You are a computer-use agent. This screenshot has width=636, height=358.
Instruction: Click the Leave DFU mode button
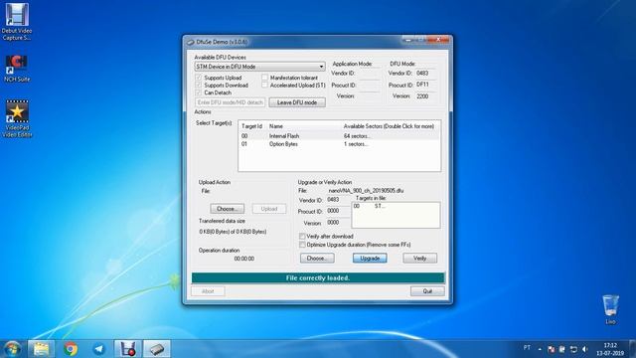(x=297, y=102)
